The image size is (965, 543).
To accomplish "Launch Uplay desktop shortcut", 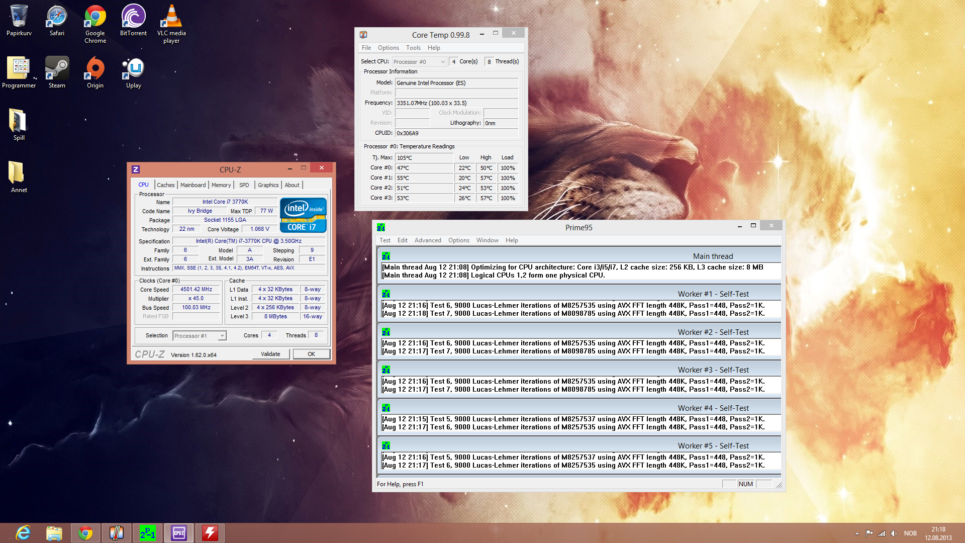I will [x=133, y=73].
